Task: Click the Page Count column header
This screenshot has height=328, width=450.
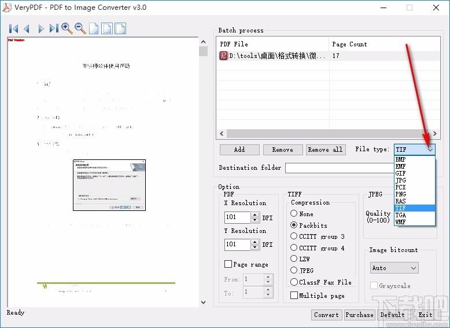Action: tap(384, 44)
